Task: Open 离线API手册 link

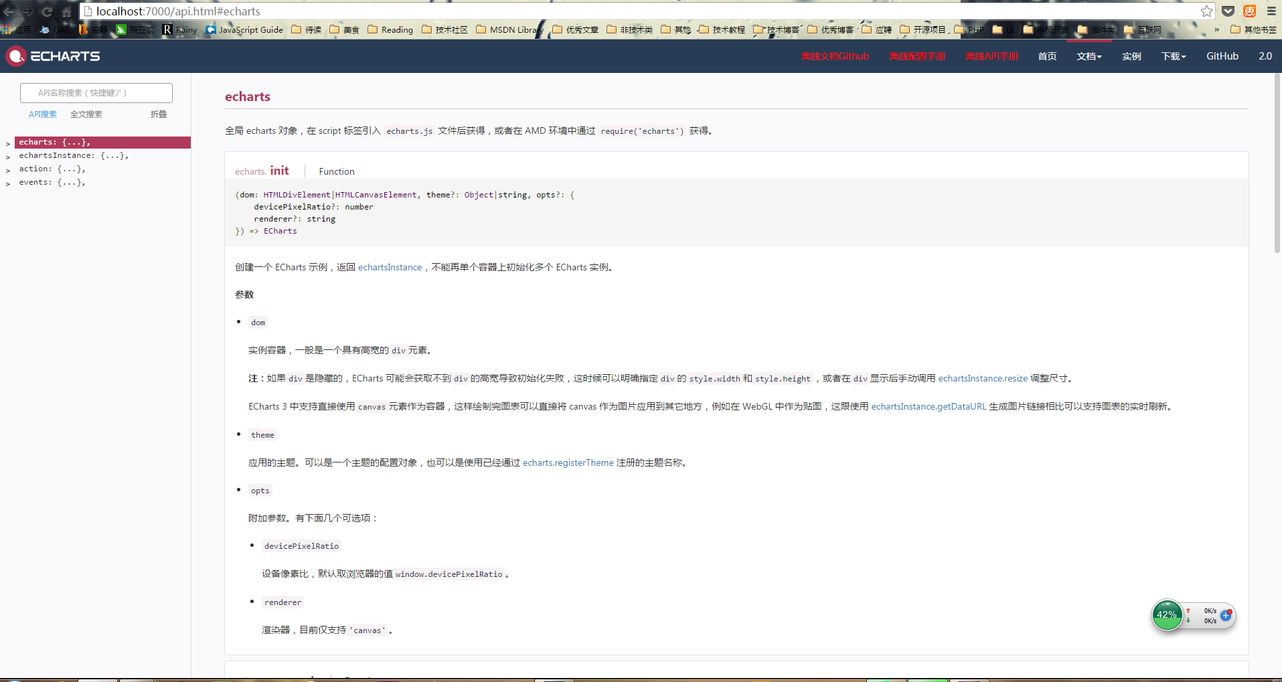Action: (x=991, y=56)
